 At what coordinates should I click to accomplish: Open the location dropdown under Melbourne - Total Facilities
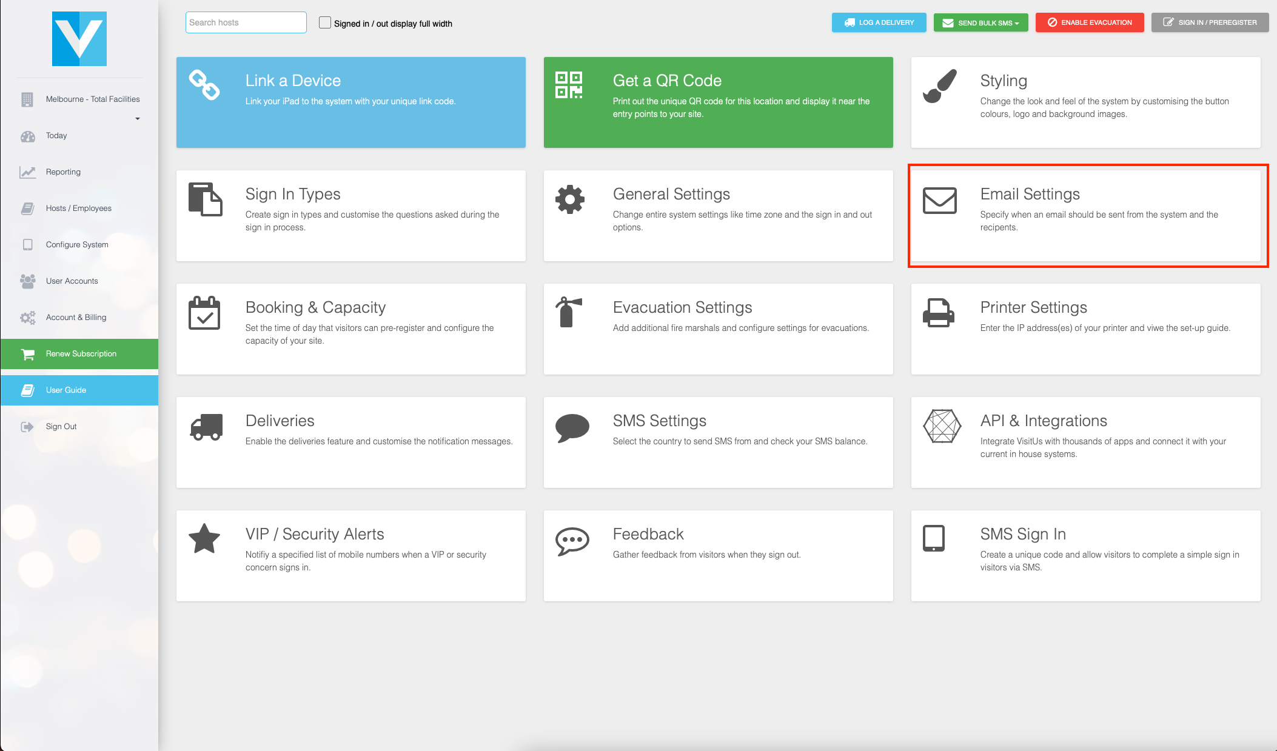click(x=138, y=119)
